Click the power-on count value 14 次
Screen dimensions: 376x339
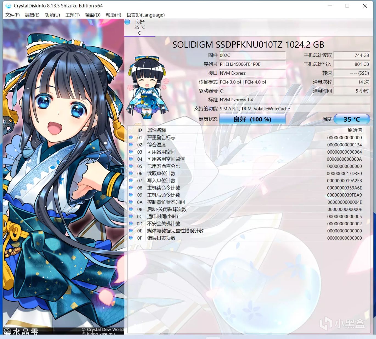[352, 82]
